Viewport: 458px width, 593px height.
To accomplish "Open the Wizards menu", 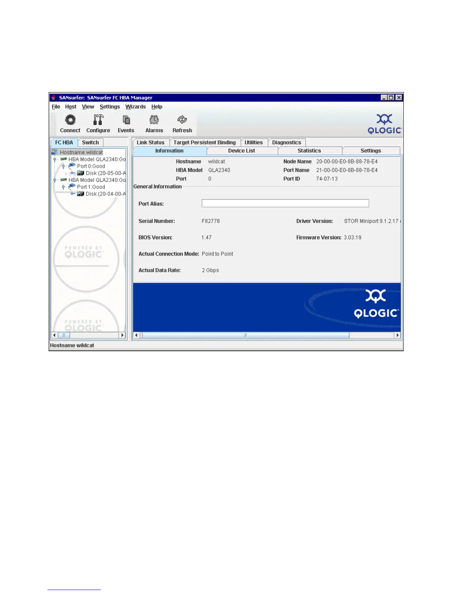I will (x=135, y=107).
